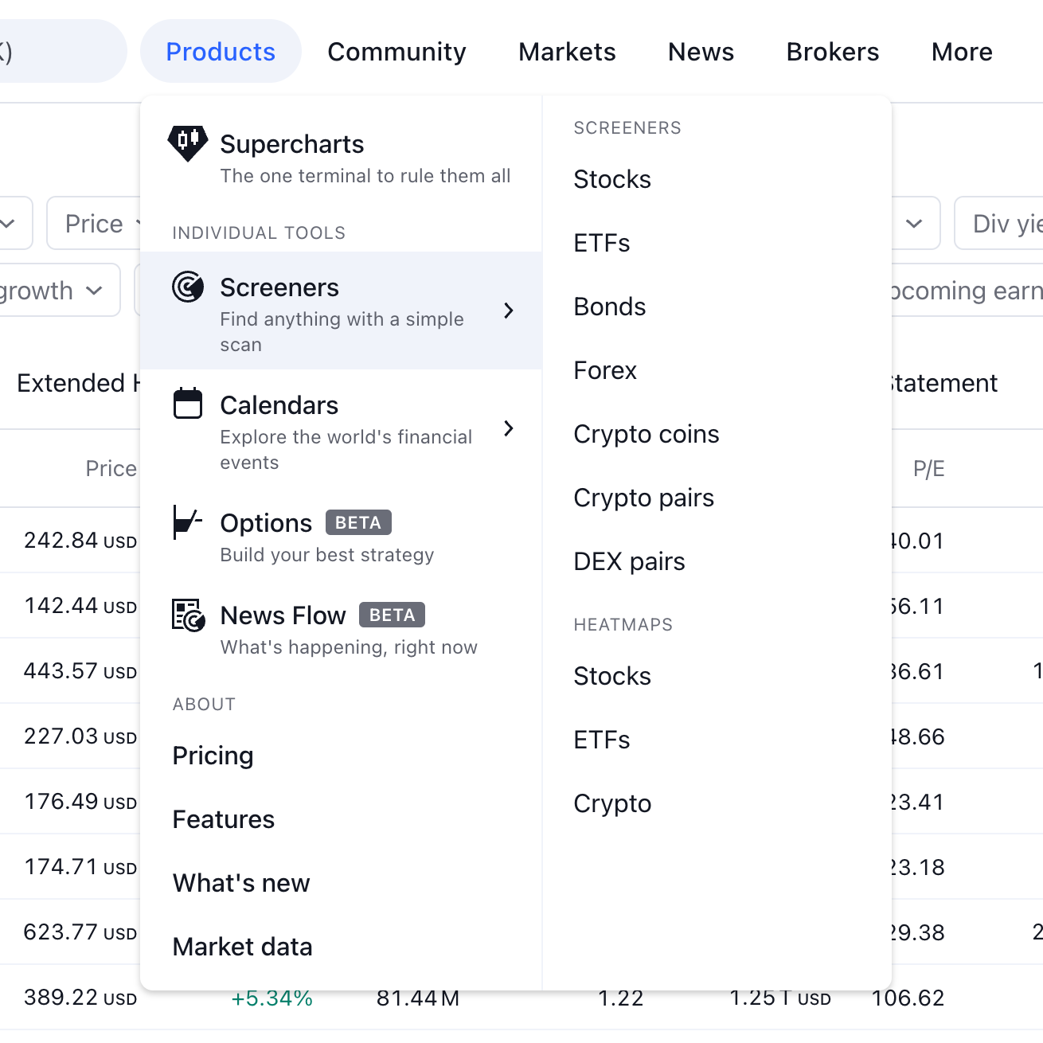
Task: Open the DEX pairs screener
Action: (630, 561)
